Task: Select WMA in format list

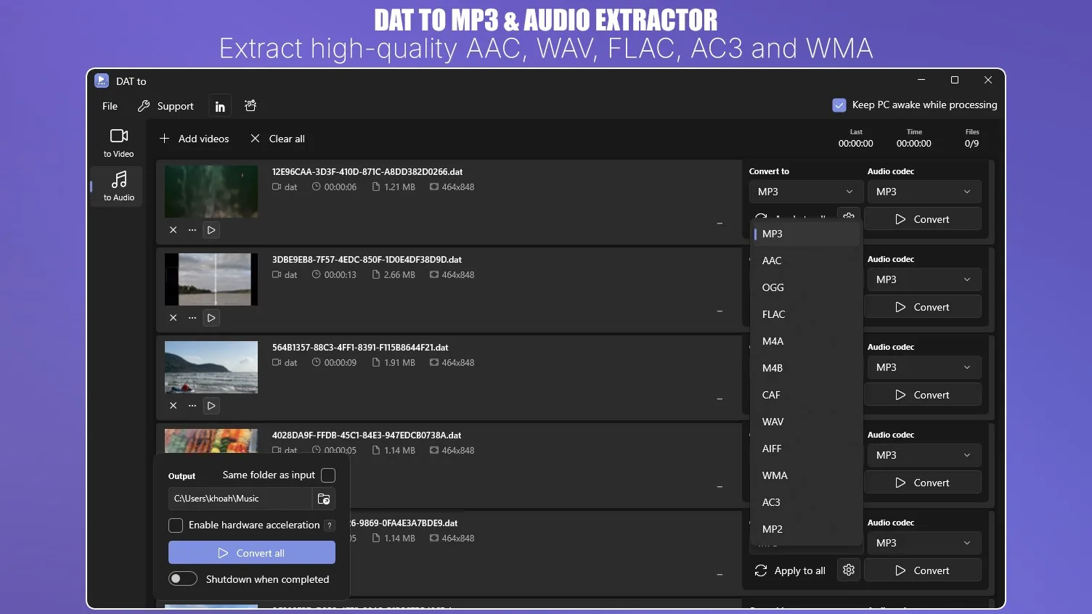Action: coord(806,475)
